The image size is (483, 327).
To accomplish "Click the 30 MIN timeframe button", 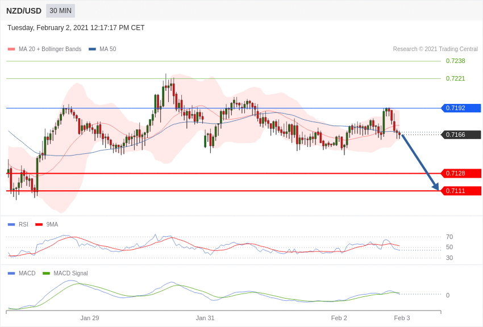I will pyautogui.click(x=60, y=11).
